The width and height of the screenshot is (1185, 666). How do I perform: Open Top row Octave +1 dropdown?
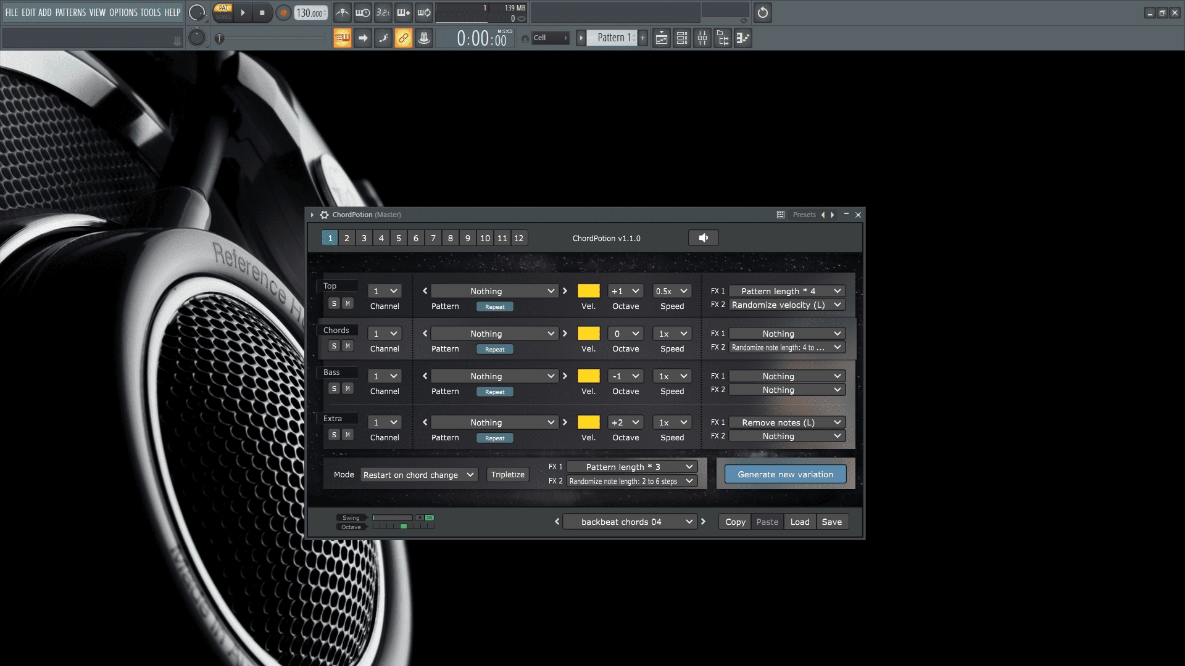[x=626, y=291]
